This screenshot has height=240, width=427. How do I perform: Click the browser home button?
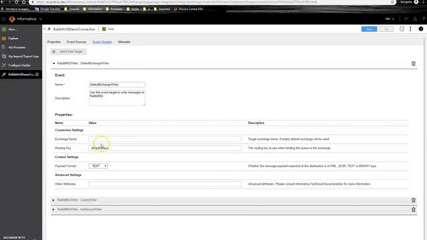coord(24,2)
